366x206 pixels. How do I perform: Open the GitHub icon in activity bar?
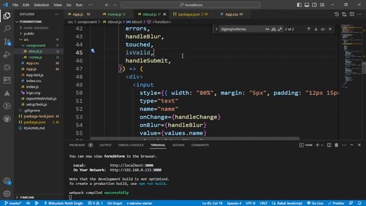coord(7,119)
